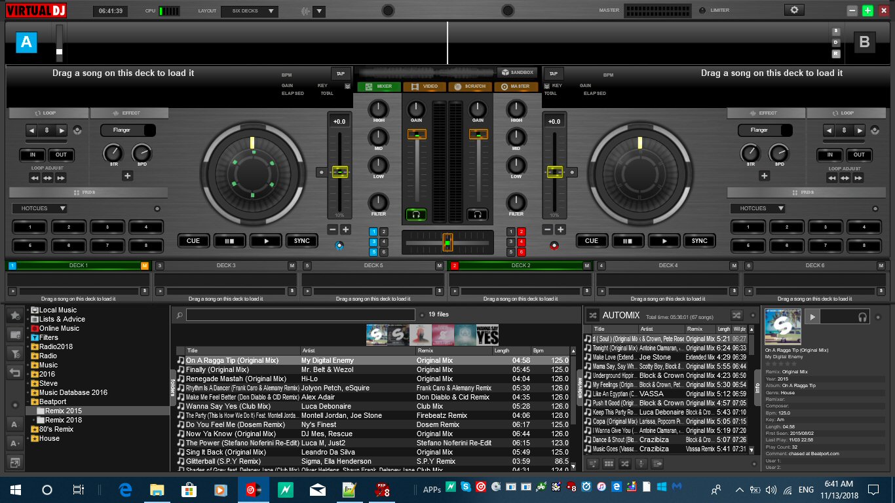This screenshot has width=895, height=503.
Task: Click the search magnifier icon
Action: point(180,315)
